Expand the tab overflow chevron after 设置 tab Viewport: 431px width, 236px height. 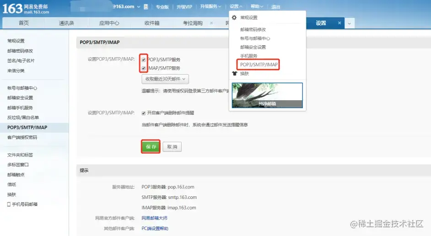(x=349, y=23)
